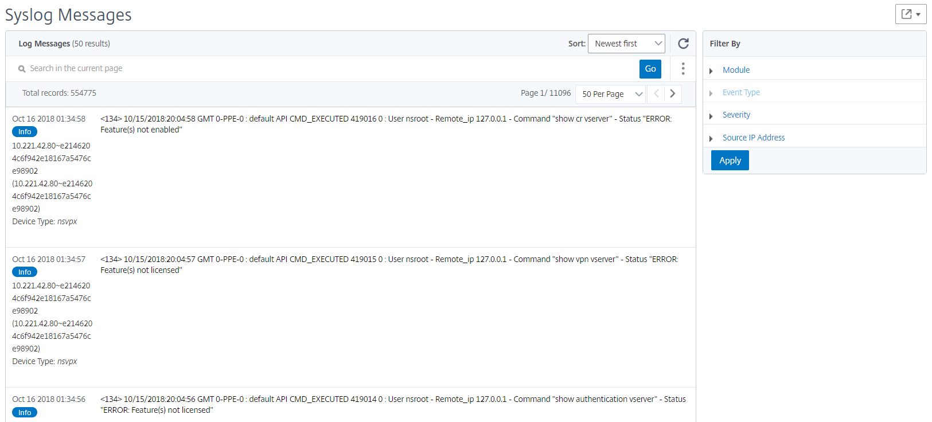The image size is (932, 422).
Task: Open the Source IP Address filter link
Action: click(754, 138)
